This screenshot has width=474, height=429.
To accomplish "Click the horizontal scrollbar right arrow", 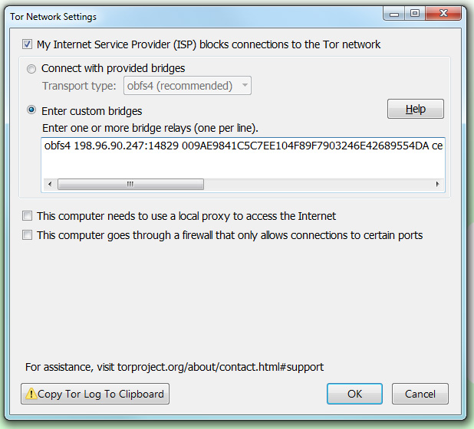I will [437, 184].
